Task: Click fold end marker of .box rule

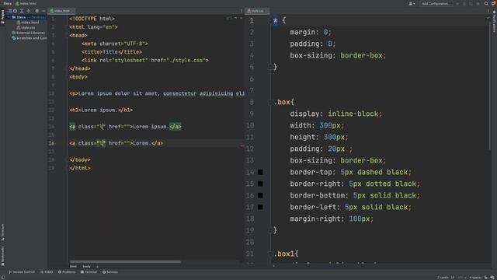Action: (270, 230)
